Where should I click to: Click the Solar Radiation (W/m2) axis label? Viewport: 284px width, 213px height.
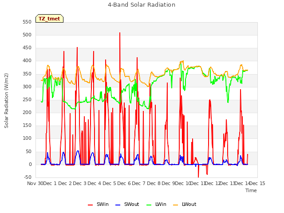[x=6, y=101]
